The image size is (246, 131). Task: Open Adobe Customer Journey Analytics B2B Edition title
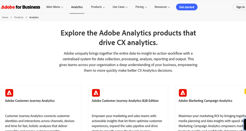tap(125, 101)
